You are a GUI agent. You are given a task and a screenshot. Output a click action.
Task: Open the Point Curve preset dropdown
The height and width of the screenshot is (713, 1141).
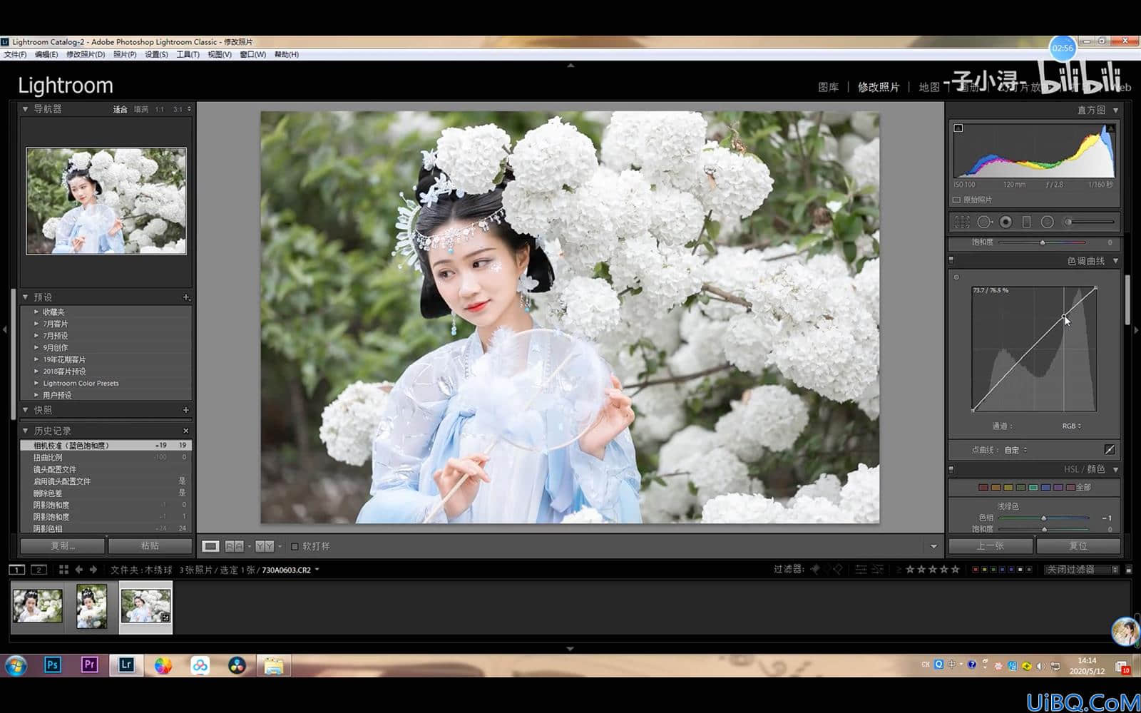click(1016, 450)
